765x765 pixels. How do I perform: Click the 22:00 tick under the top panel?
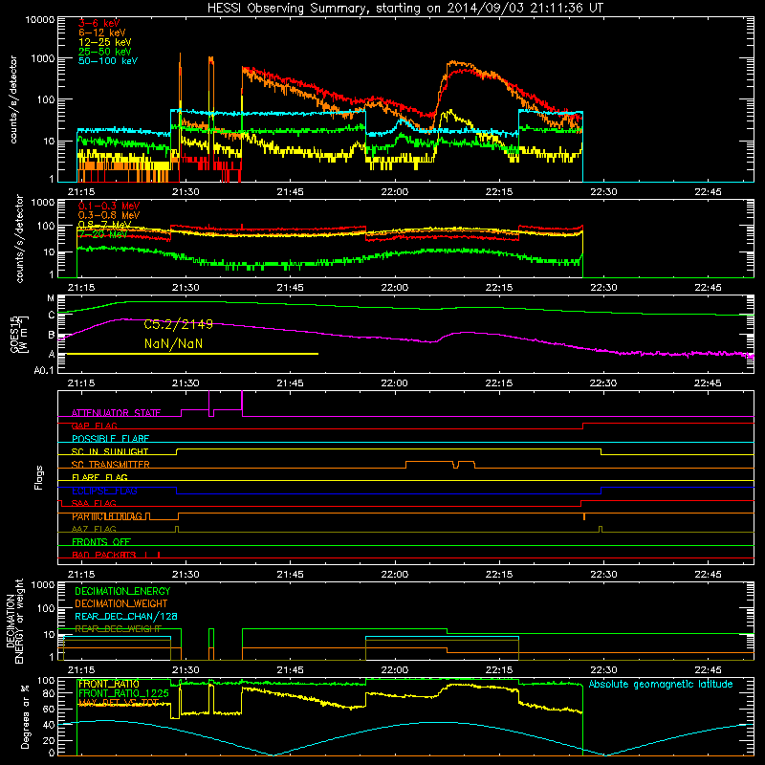(394, 192)
